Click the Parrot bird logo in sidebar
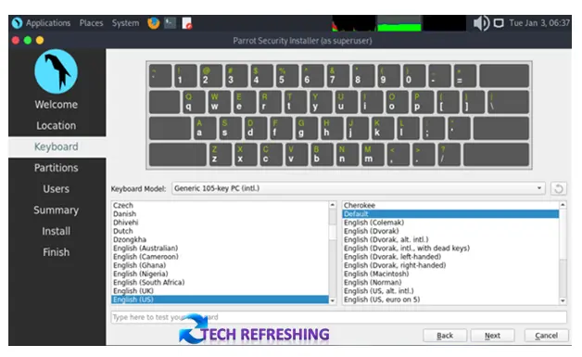Viewport: 582px width, 357px height. pyautogui.click(x=56, y=71)
